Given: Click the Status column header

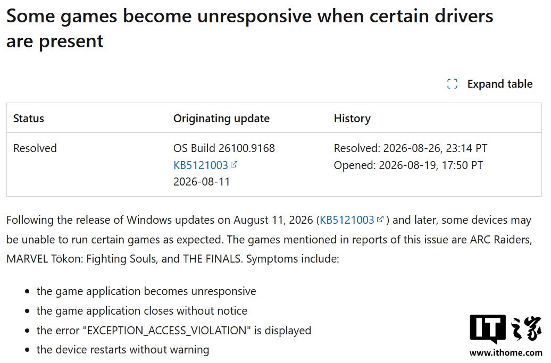Looking at the screenshot, I should tap(29, 119).
